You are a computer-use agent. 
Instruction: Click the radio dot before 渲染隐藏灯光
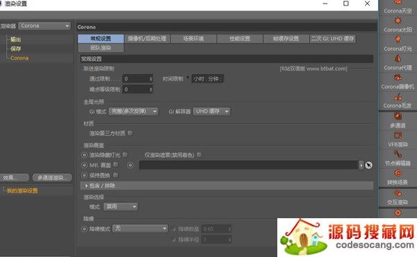(84, 154)
